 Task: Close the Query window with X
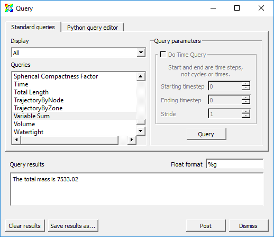pyautogui.click(x=261, y=8)
